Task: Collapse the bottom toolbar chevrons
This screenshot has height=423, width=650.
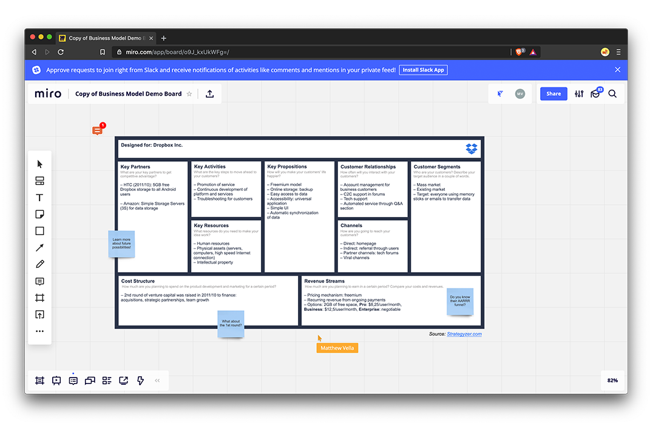Action: pos(157,381)
